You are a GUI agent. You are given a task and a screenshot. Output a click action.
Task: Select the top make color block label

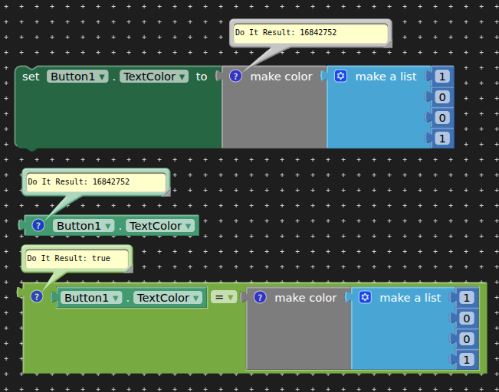pyautogui.click(x=281, y=77)
